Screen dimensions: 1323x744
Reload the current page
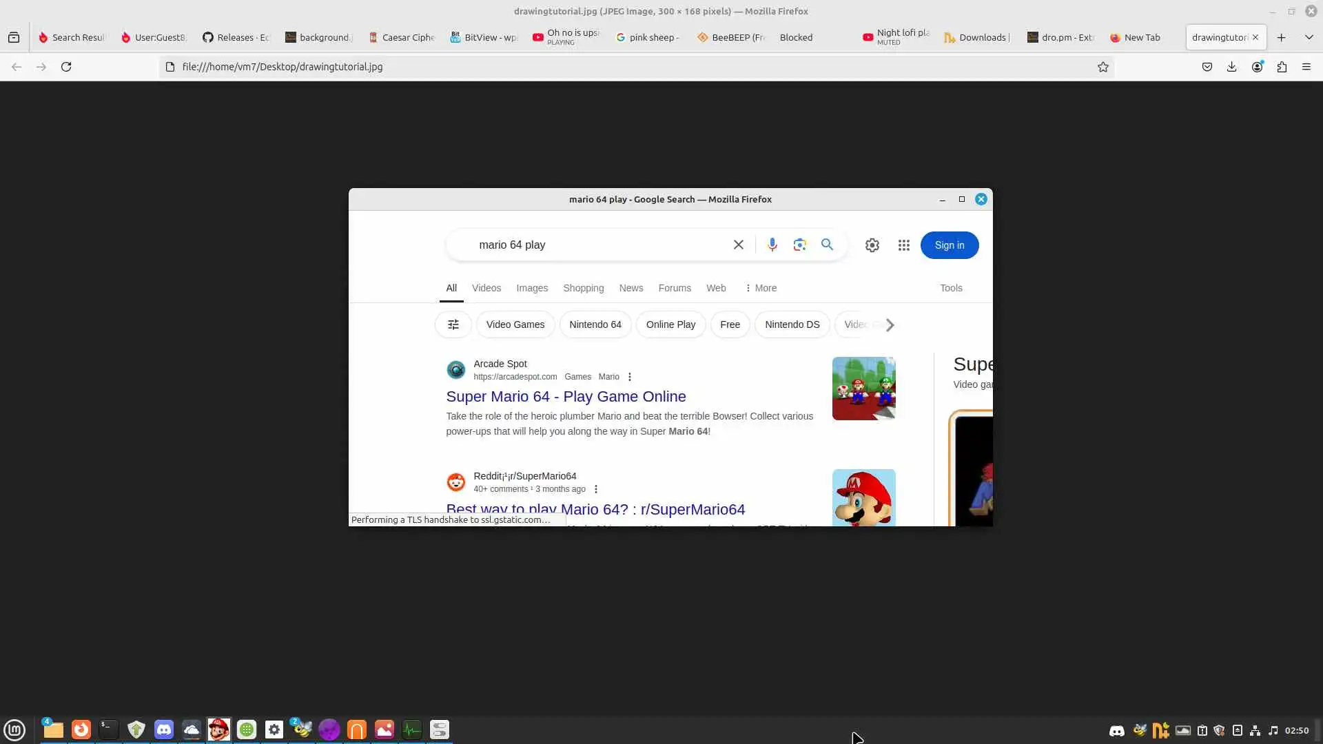(66, 67)
